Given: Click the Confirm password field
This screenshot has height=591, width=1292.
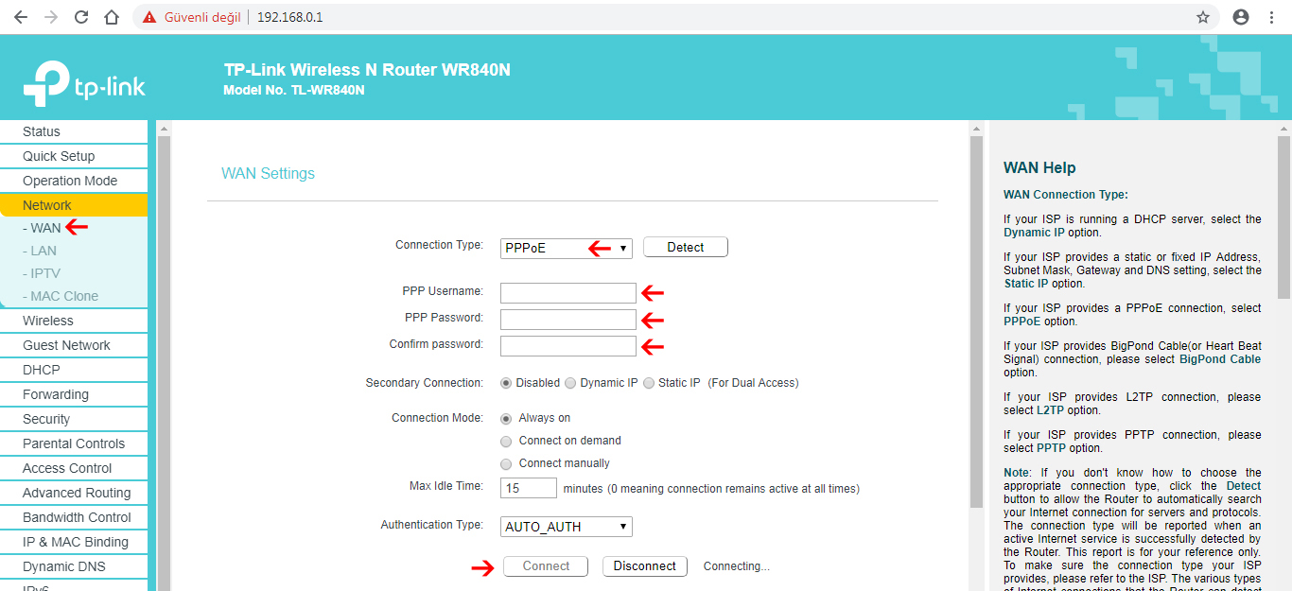Looking at the screenshot, I should coord(568,346).
